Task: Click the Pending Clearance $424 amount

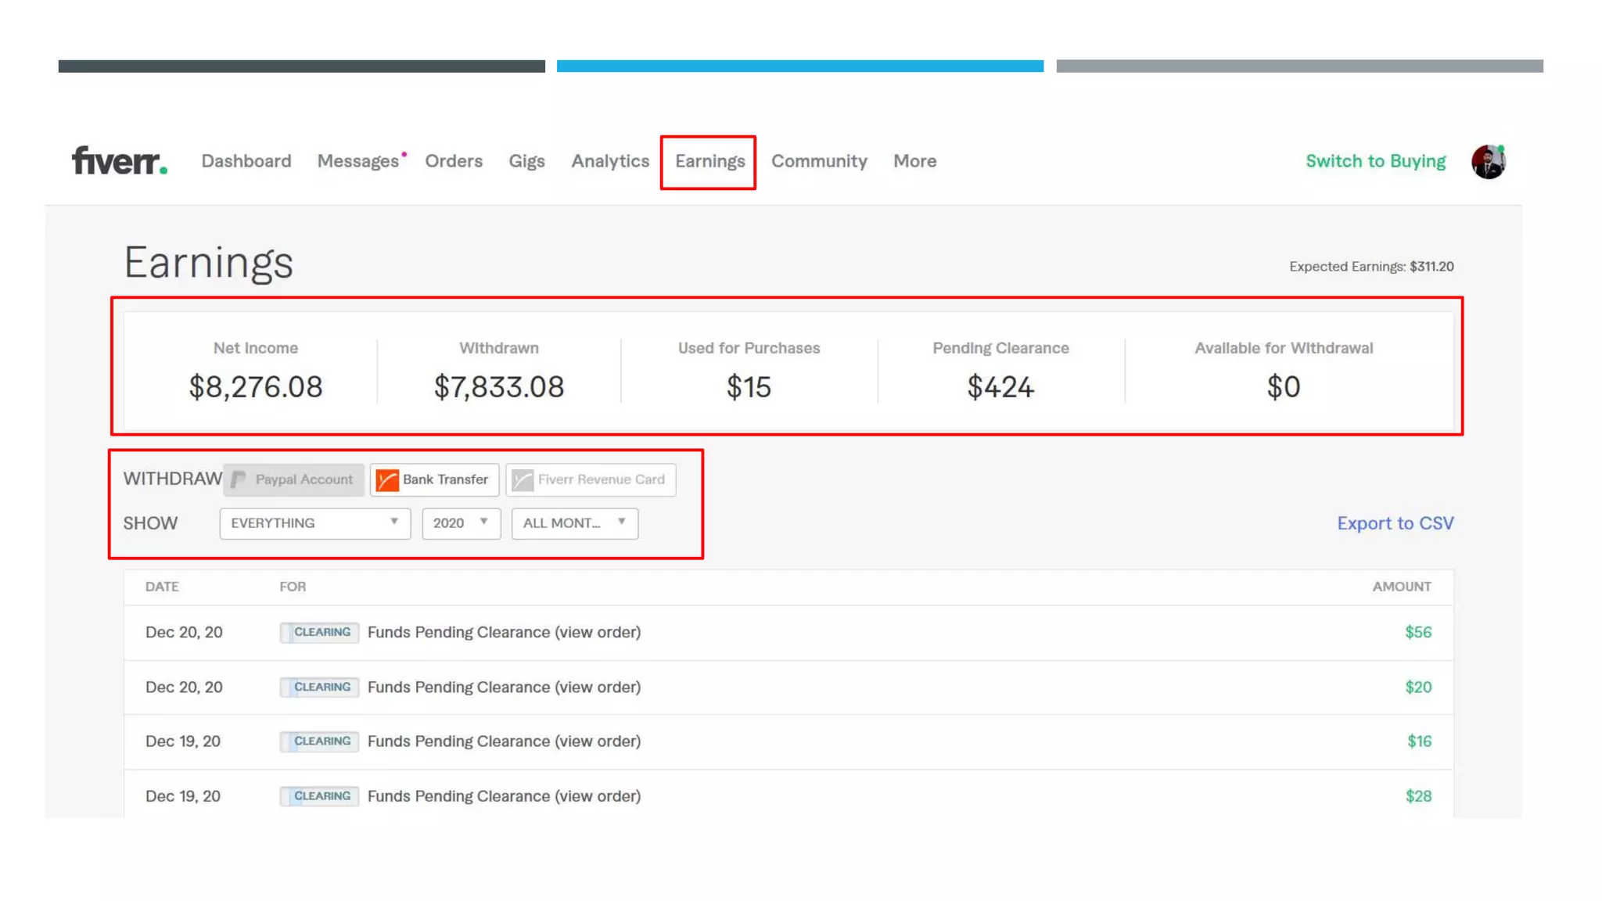Action: pos(1000,387)
